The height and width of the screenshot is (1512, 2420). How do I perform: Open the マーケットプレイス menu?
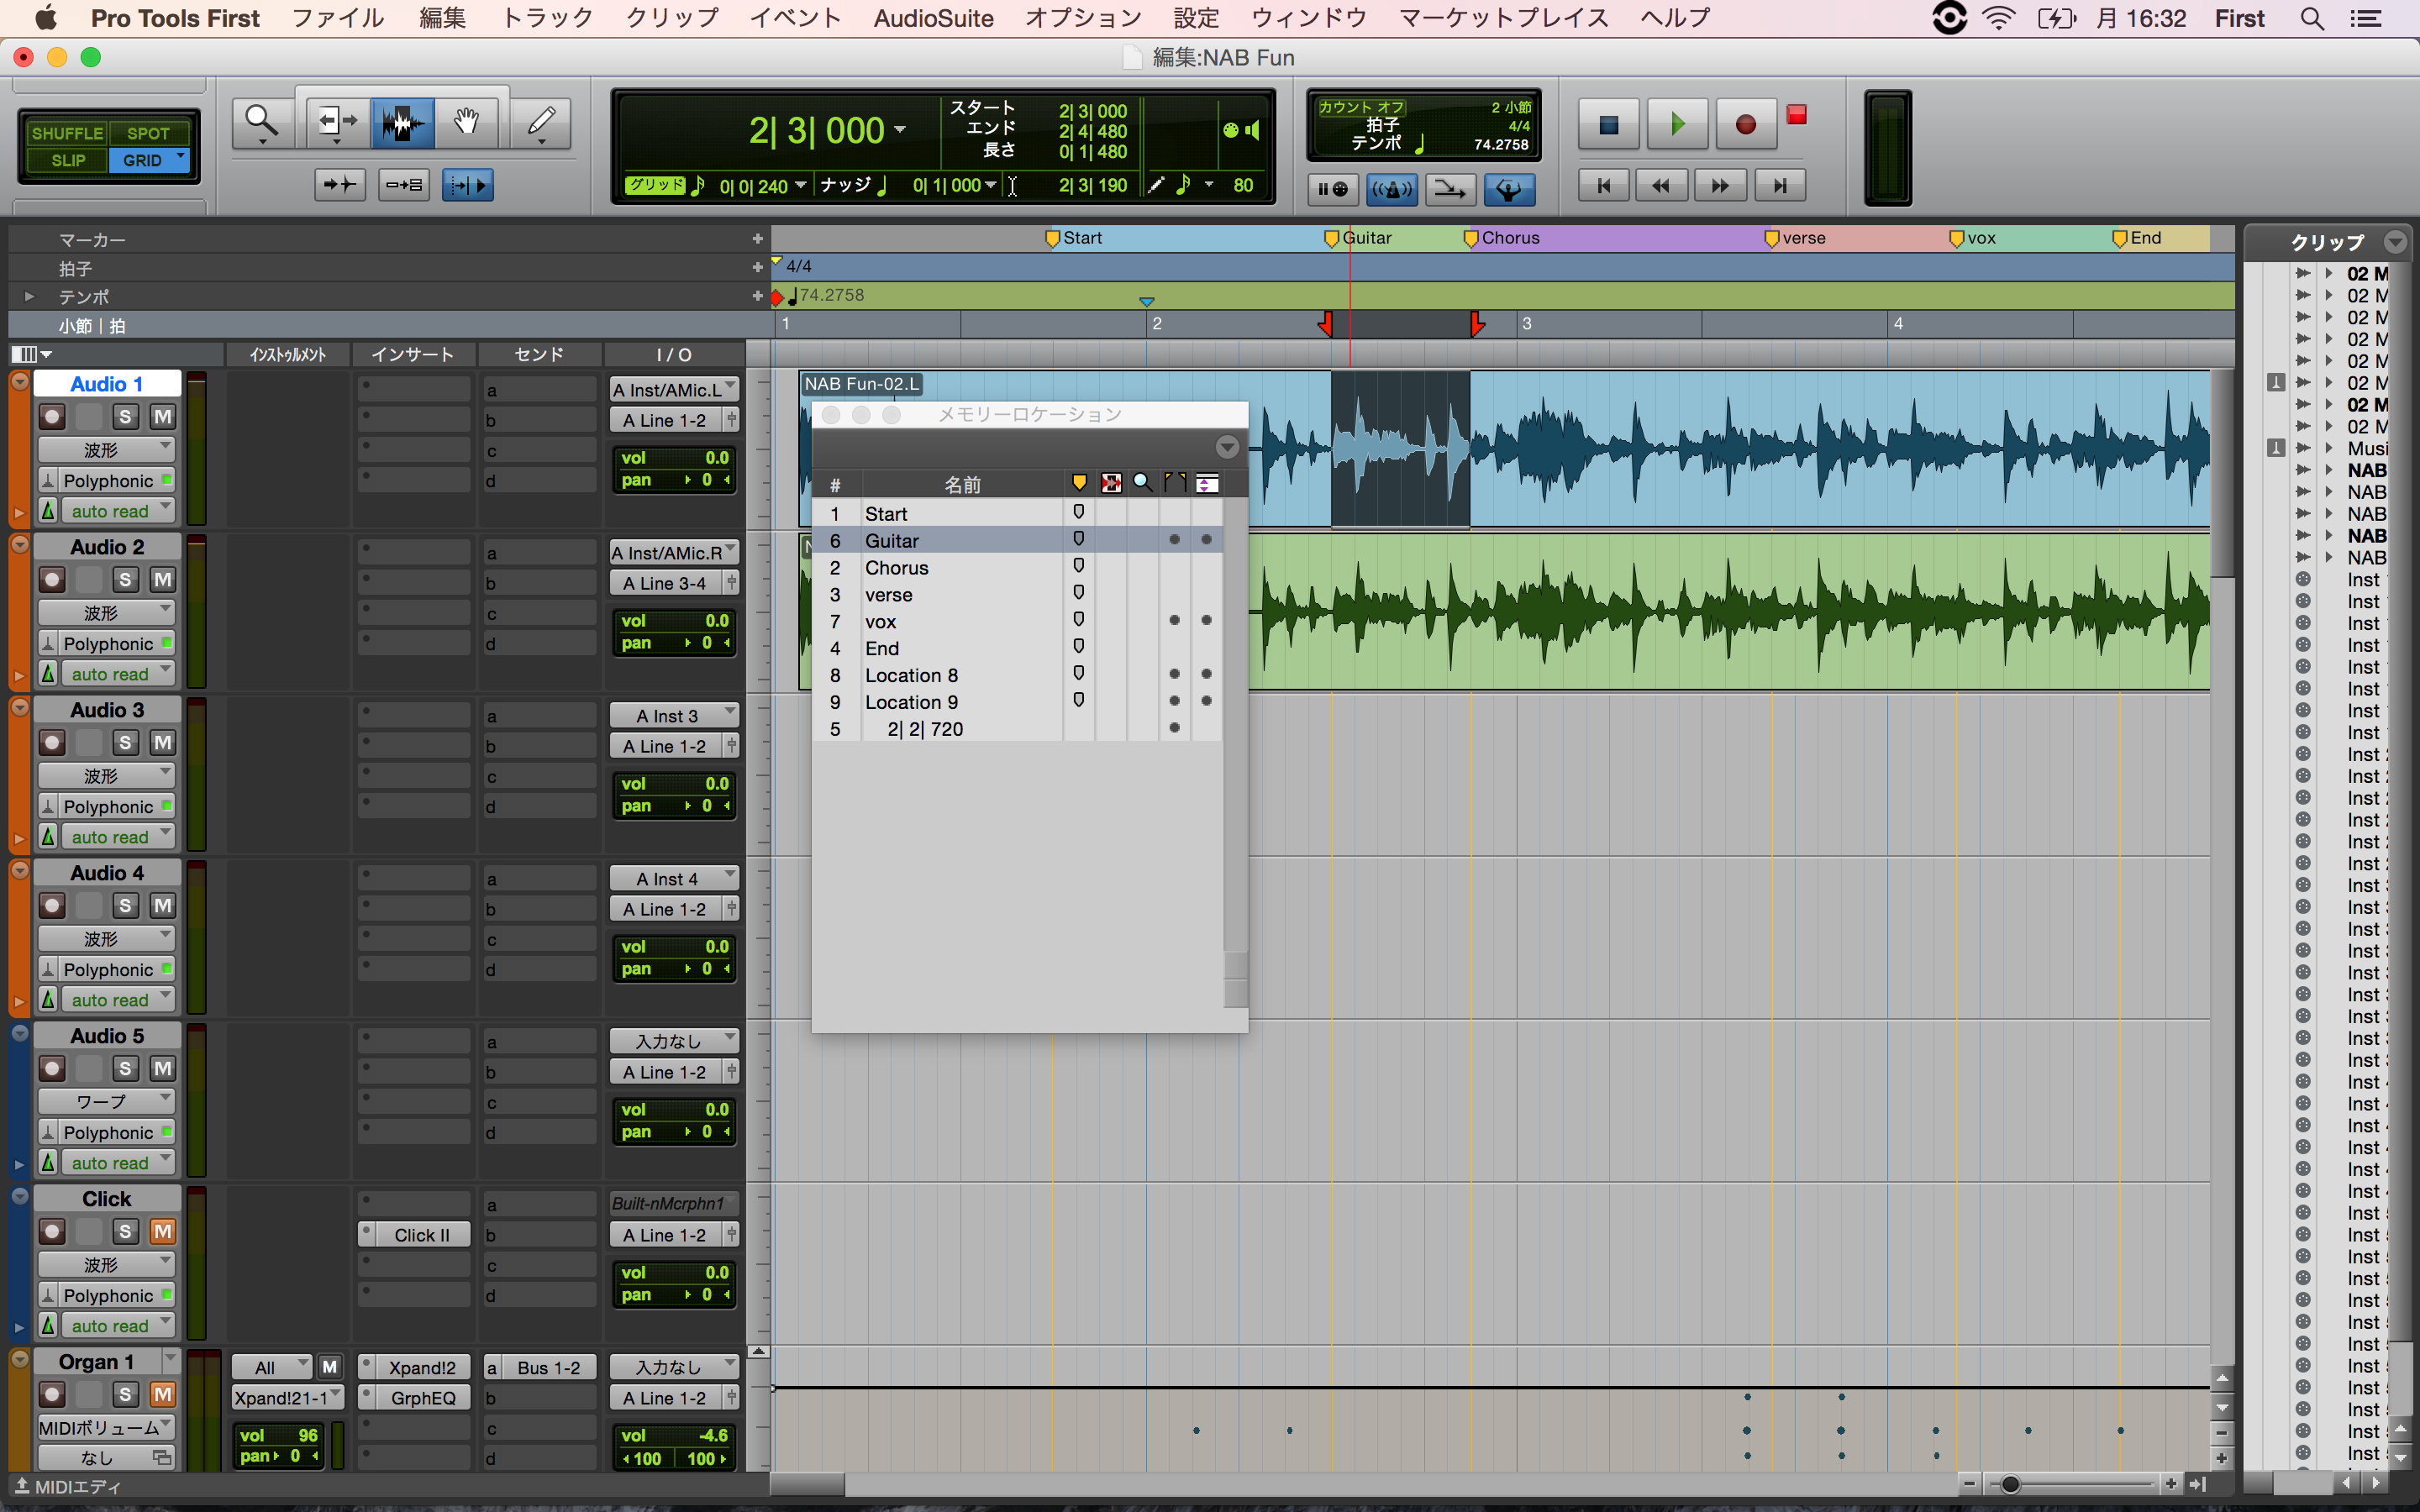pos(1504,19)
